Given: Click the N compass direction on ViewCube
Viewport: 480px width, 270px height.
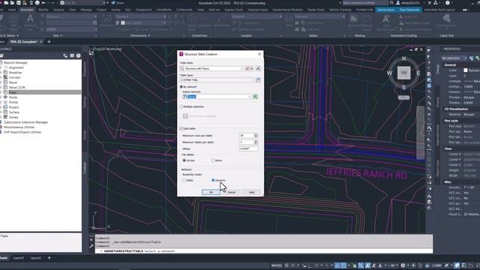Looking at the screenshot, I should pos(403,58).
